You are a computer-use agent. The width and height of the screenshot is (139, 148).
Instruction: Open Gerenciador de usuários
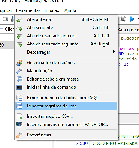click(66, 63)
